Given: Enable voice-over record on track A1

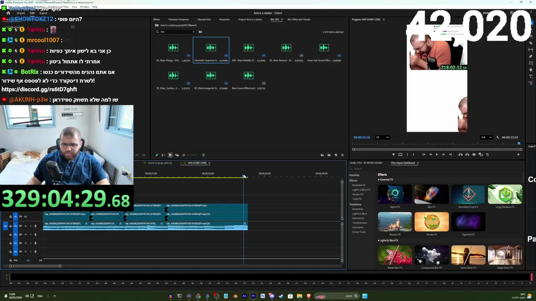Looking at the screenshot, I should click(35, 226).
